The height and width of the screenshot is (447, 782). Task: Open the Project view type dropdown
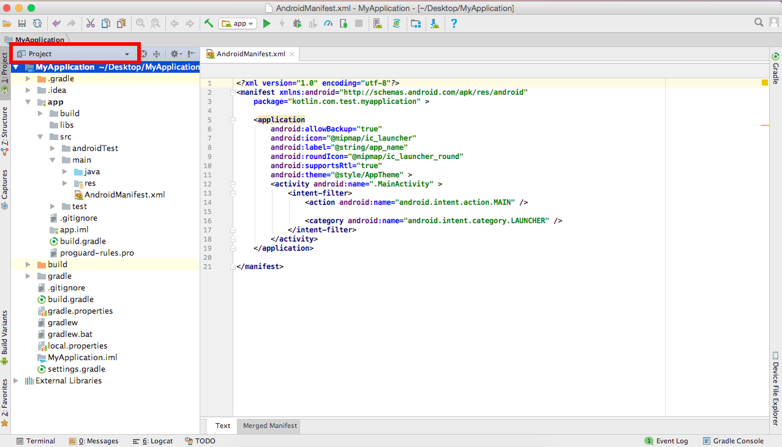point(73,54)
